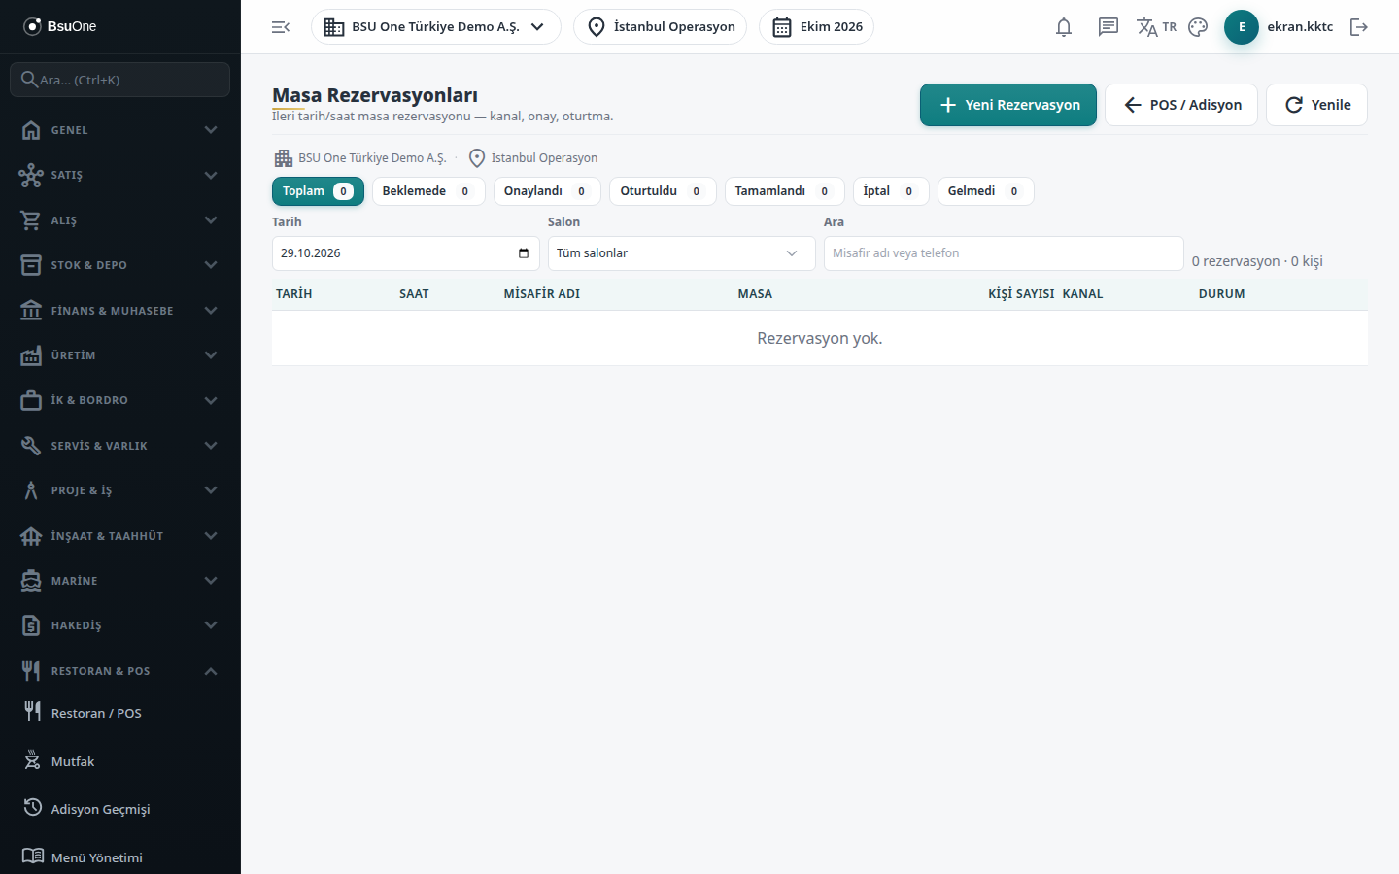Click the logout icon
The width and height of the screenshot is (1399, 874).
point(1359,27)
